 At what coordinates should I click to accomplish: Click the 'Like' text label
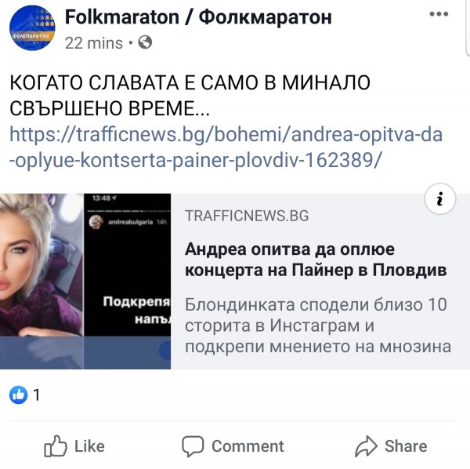[89, 446]
